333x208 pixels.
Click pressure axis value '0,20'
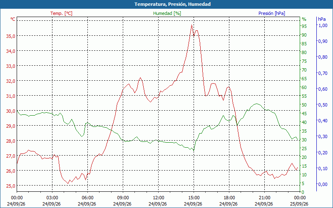[x=323, y=152]
